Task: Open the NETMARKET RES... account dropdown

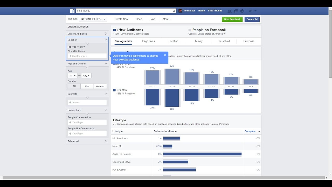Action: [x=93, y=19]
